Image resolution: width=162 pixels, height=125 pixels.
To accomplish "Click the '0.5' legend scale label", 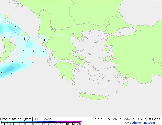I will 9,124.
